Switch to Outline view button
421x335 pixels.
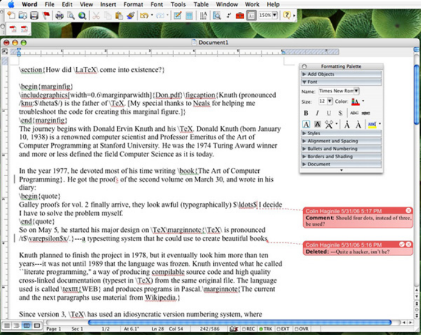tap(17, 326)
